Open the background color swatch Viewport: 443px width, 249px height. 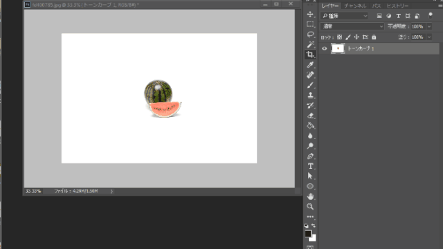(x=314, y=239)
